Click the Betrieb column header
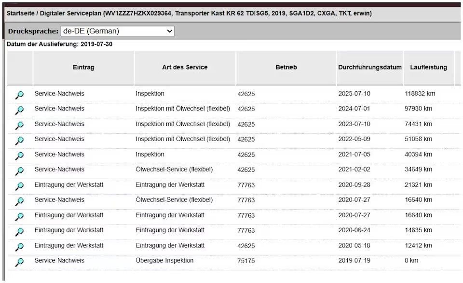463x283 pixels. tap(286, 67)
